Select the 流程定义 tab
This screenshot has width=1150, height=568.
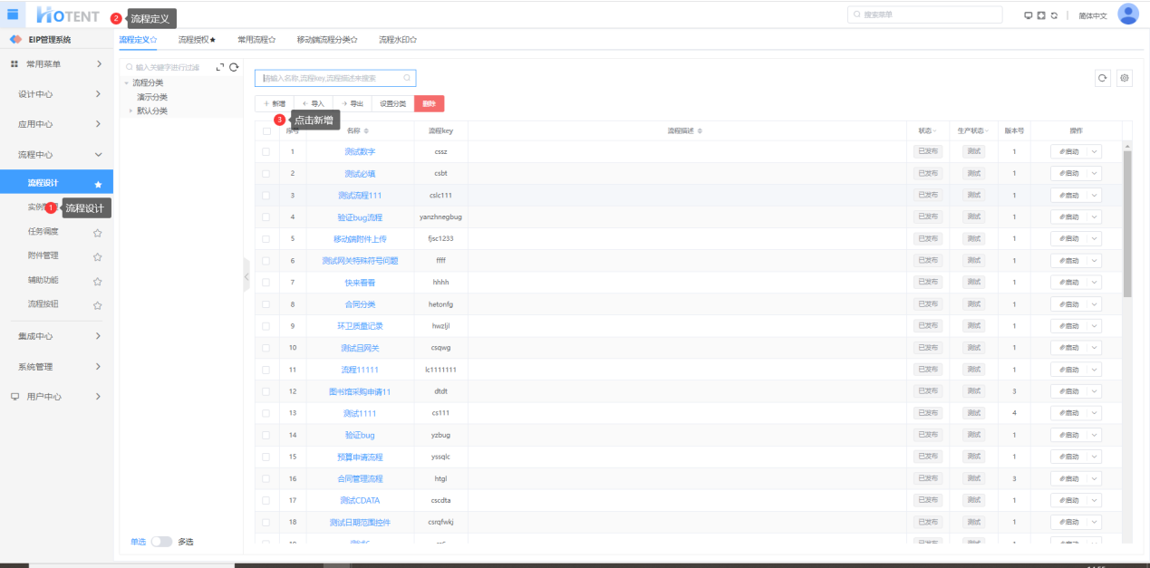pos(138,40)
